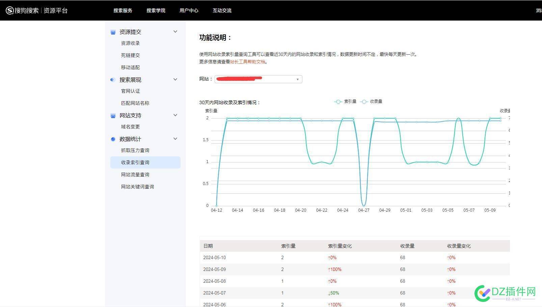The image size is (542, 307).
Task: Click ↓50% change in 2024-05-07 row
Action: click(x=333, y=293)
